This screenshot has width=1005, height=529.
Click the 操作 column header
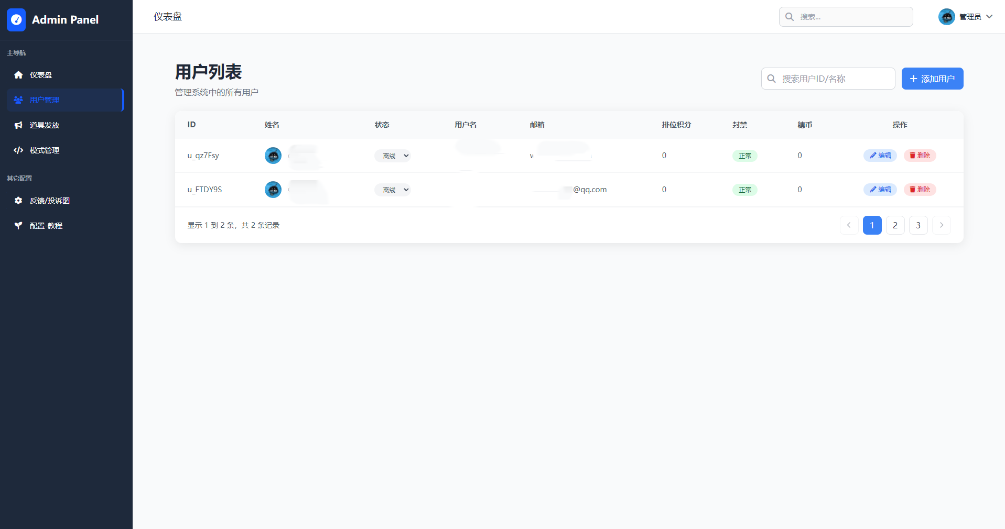900,125
